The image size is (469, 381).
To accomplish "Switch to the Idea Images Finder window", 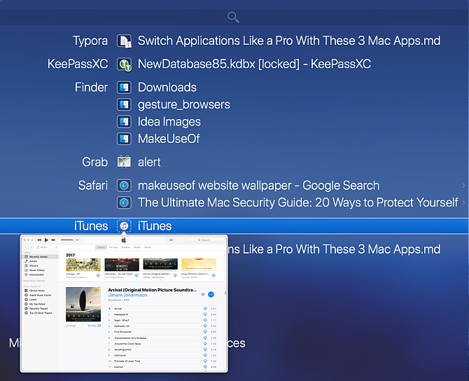I will (169, 122).
